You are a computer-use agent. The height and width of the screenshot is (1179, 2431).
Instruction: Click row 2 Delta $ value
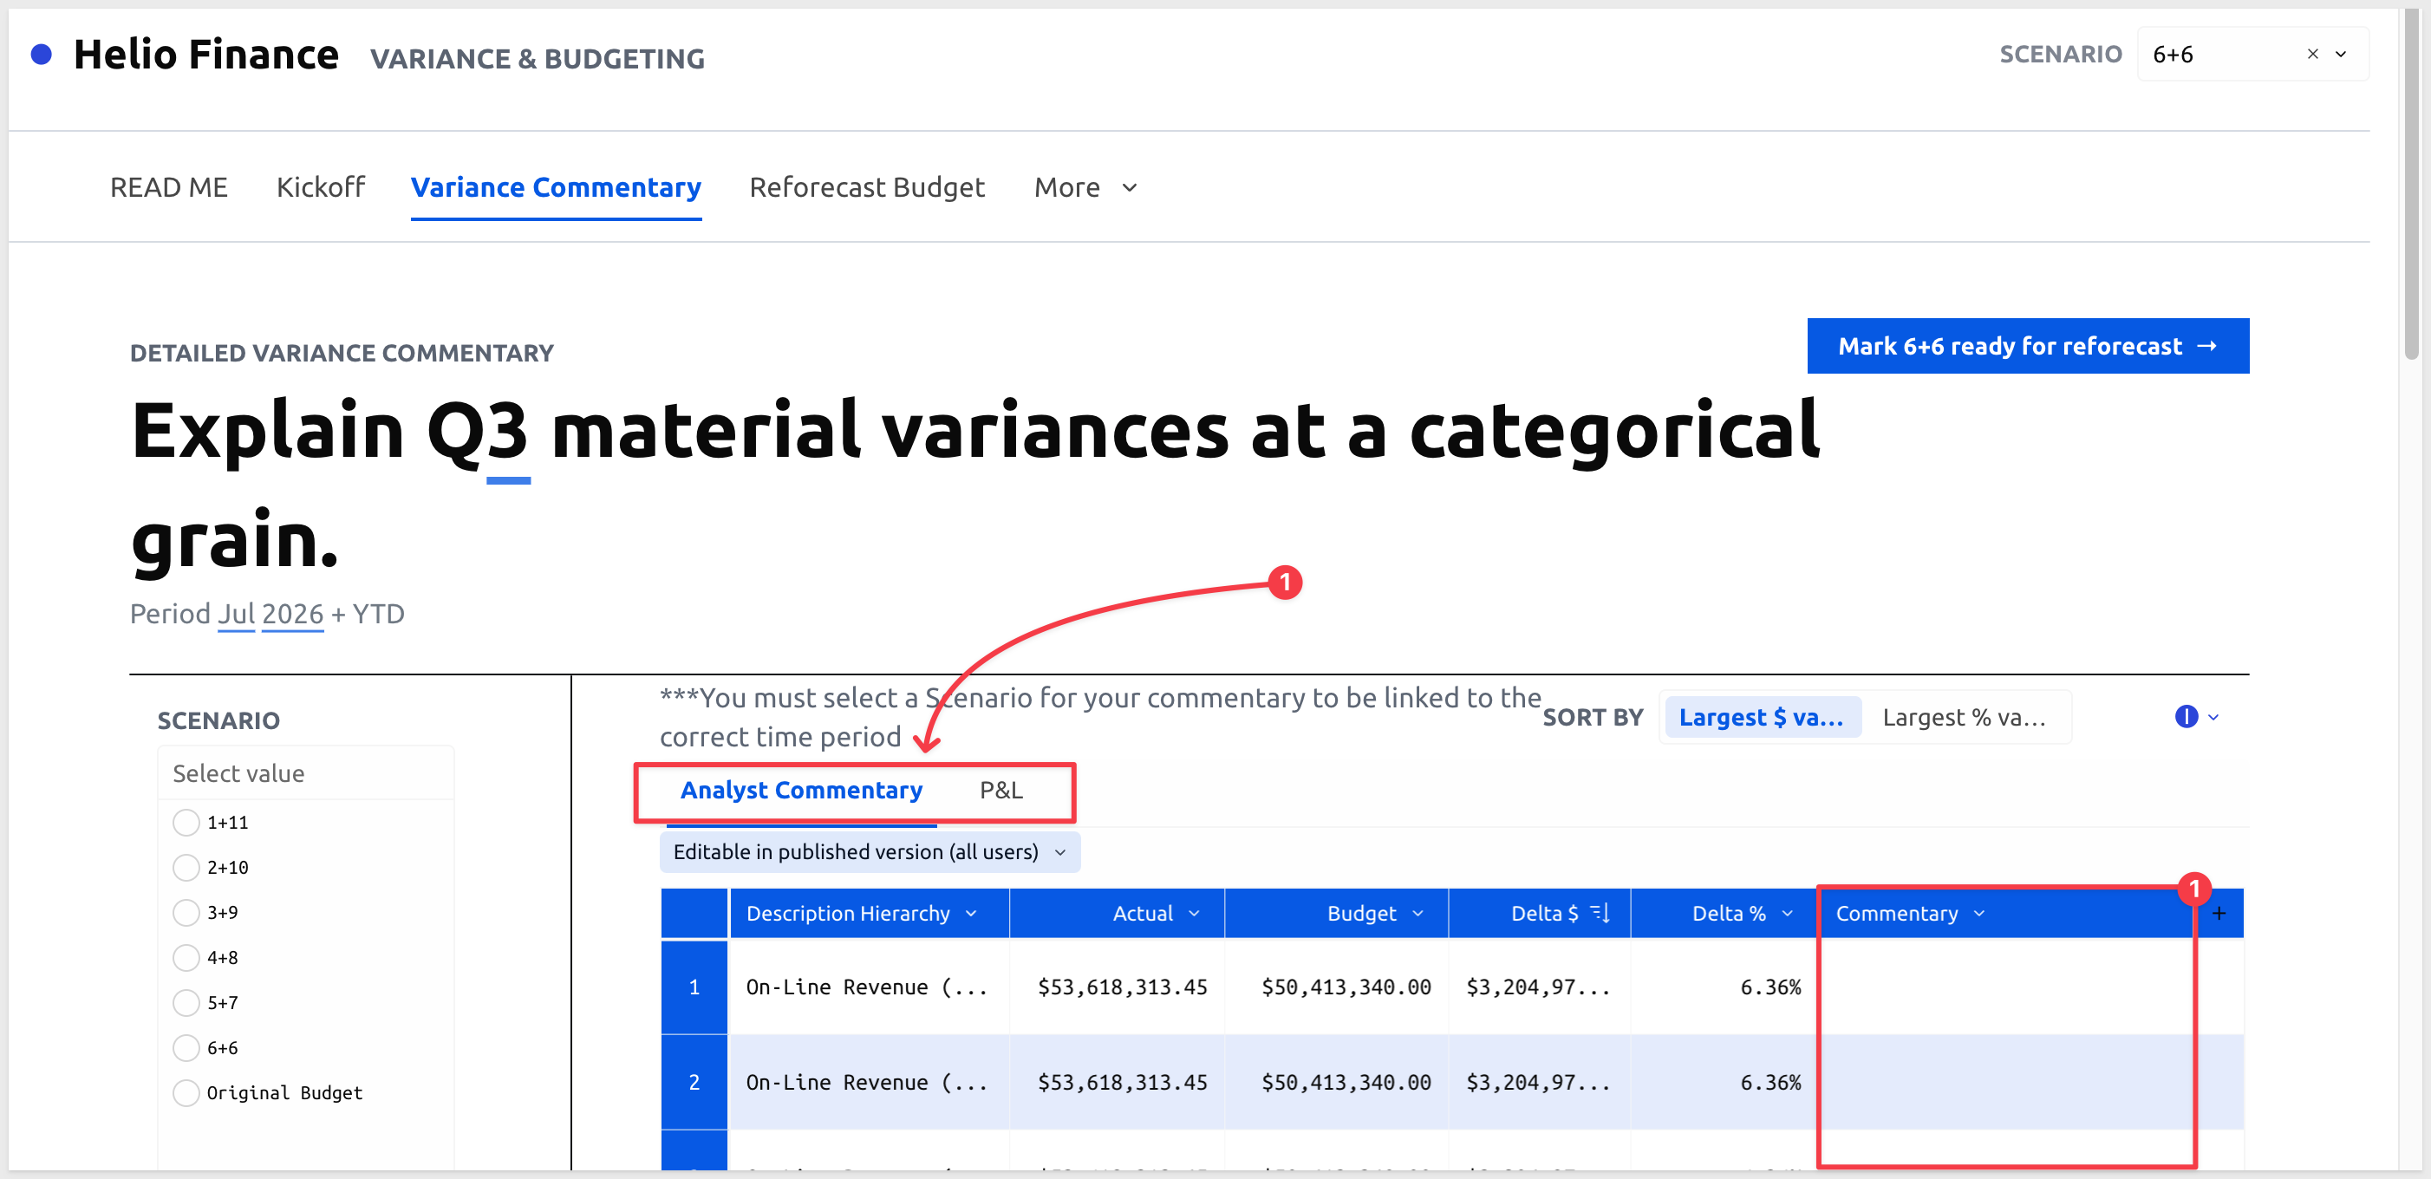click(x=1537, y=1083)
